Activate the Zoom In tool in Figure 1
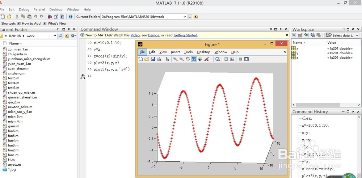The image size is (362, 178). [176, 59]
